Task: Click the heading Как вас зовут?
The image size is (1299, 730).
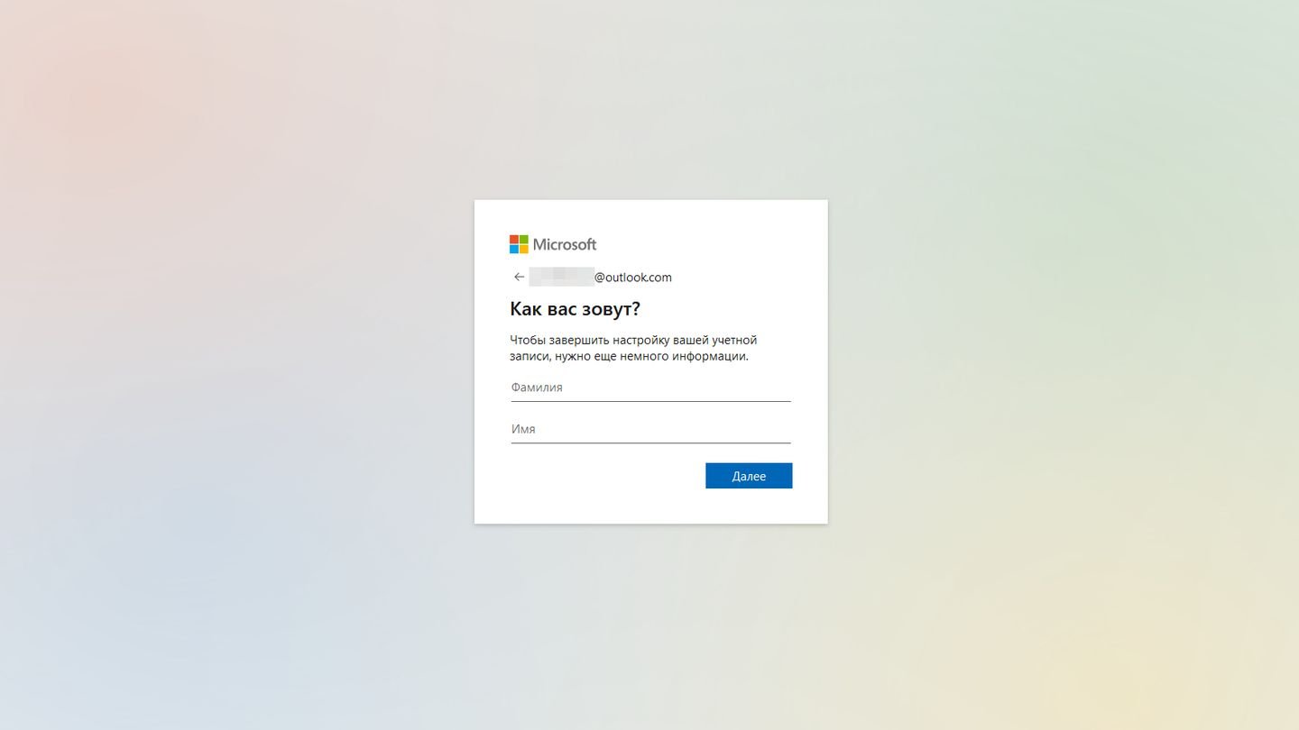Action: point(575,309)
